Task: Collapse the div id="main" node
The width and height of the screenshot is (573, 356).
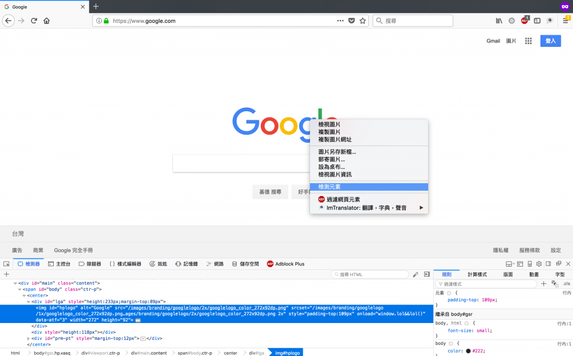Action: coord(15,283)
